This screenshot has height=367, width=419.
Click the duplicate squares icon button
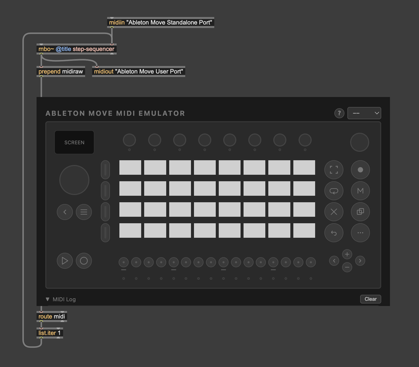360,212
